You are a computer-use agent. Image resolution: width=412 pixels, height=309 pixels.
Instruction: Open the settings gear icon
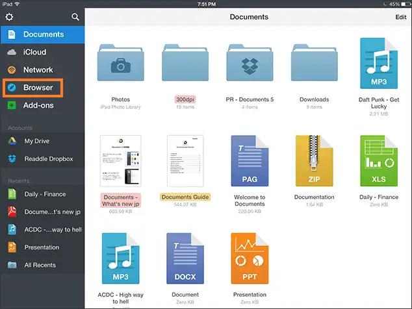(x=9, y=17)
